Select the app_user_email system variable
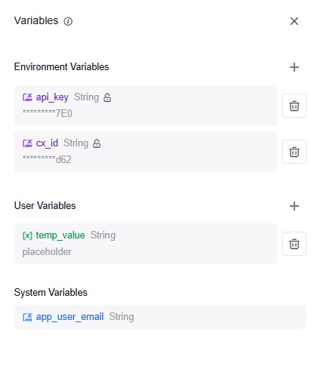This screenshot has width=317, height=369. coord(160,317)
